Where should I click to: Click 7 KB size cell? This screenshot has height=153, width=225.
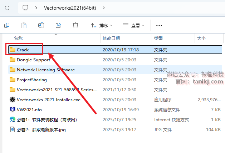point(216,110)
